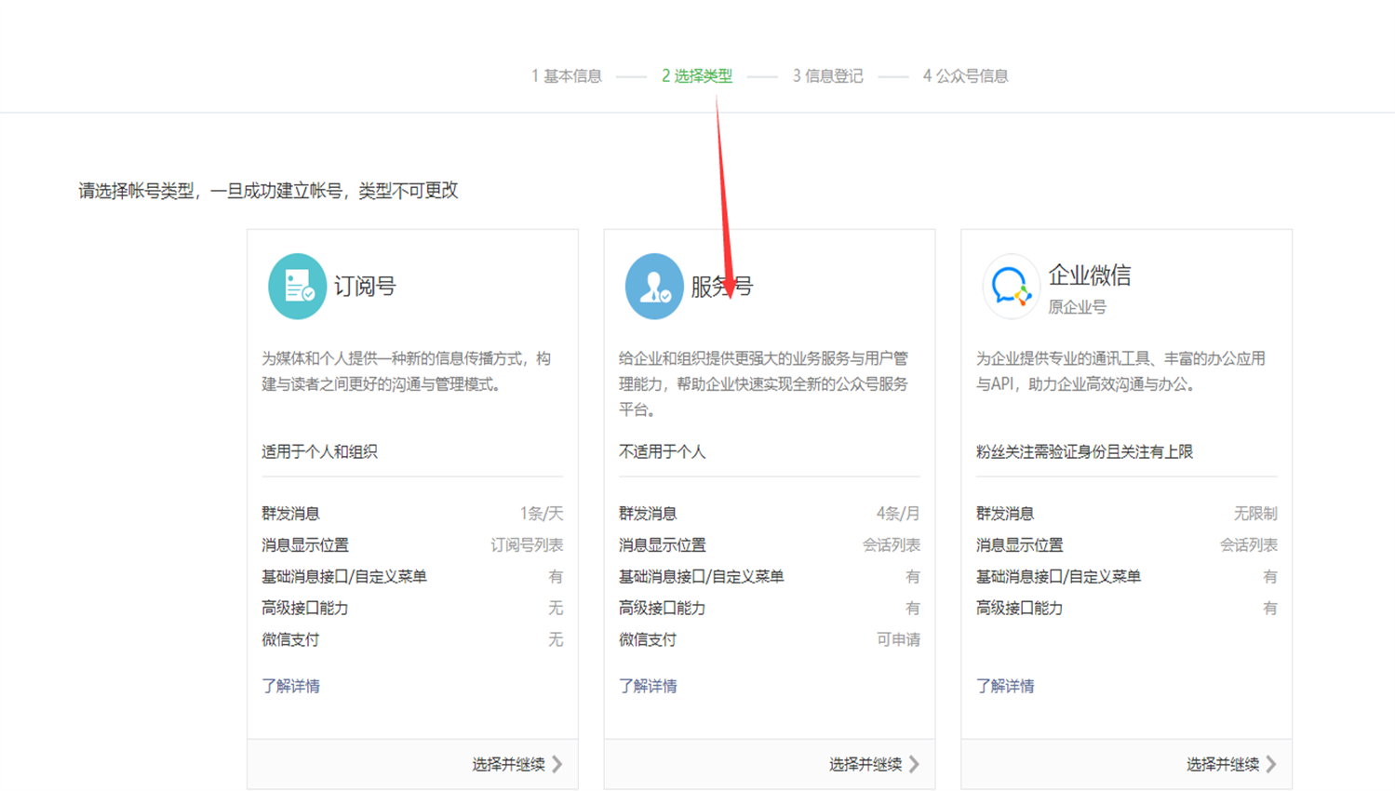
Task: Click 适用于个人和组织 text
Action: (319, 451)
